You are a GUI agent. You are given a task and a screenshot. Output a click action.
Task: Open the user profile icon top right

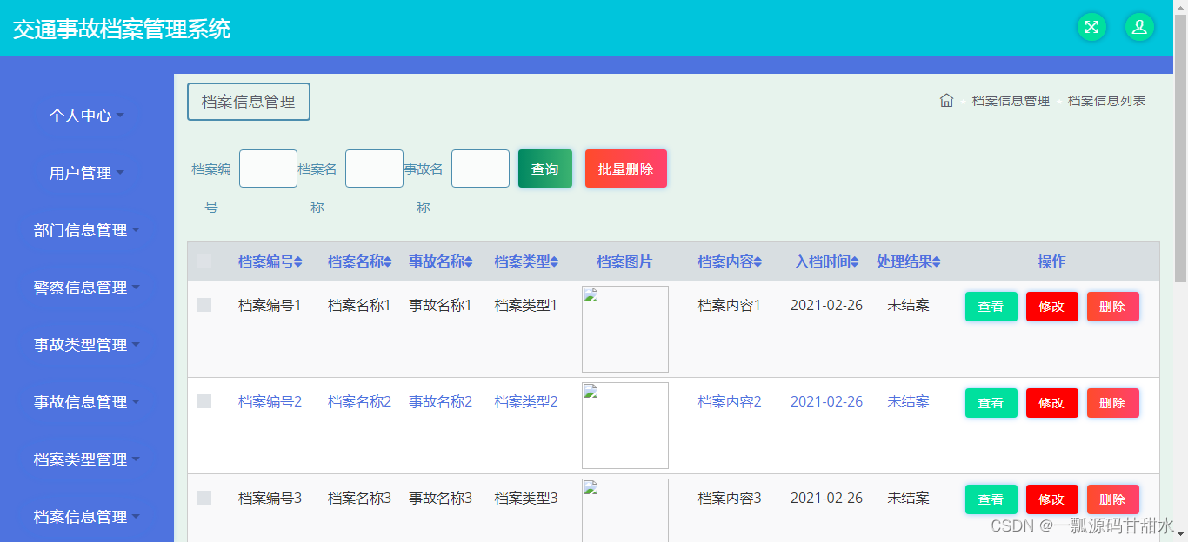point(1140,27)
